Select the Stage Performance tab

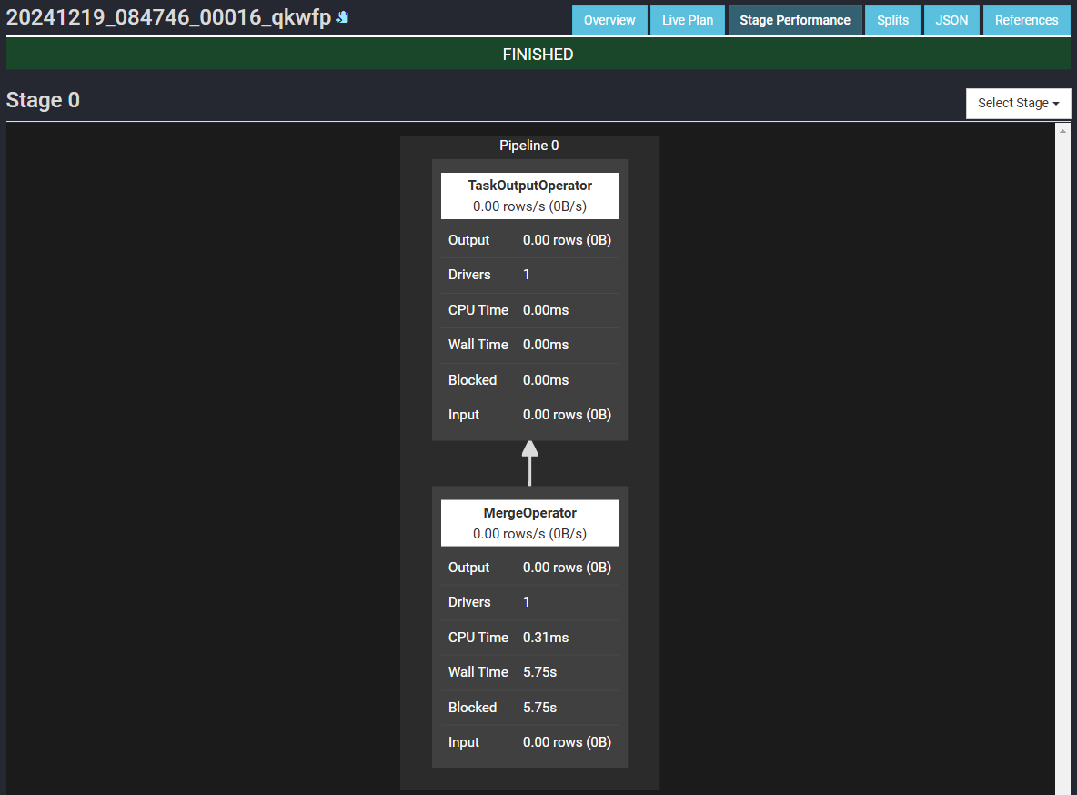coord(795,20)
